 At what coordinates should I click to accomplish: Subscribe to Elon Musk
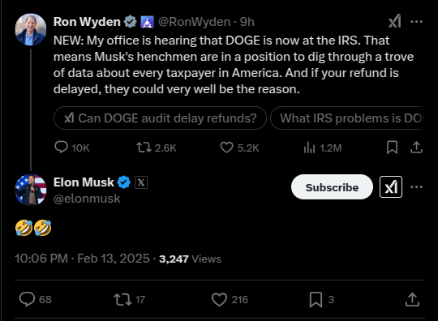pyautogui.click(x=332, y=187)
